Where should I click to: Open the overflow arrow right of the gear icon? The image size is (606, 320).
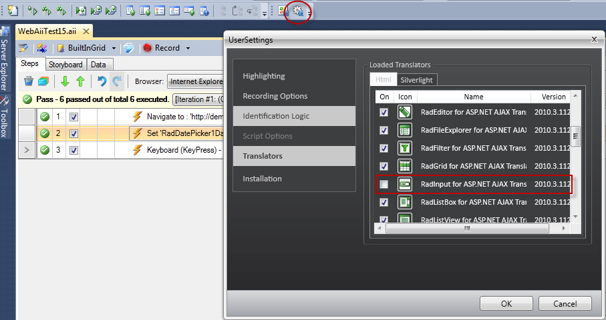[x=309, y=13]
